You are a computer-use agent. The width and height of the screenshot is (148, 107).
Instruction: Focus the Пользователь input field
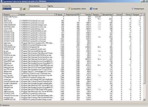point(38,9)
